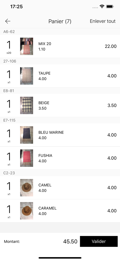This screenshot has height=261, width=120.
Task: Open the CARAMEL hat thumbnail
Action: click(26, 211)
